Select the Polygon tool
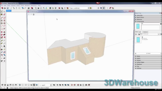The height and width of the screenshot is (91, 162). (4, 23)
